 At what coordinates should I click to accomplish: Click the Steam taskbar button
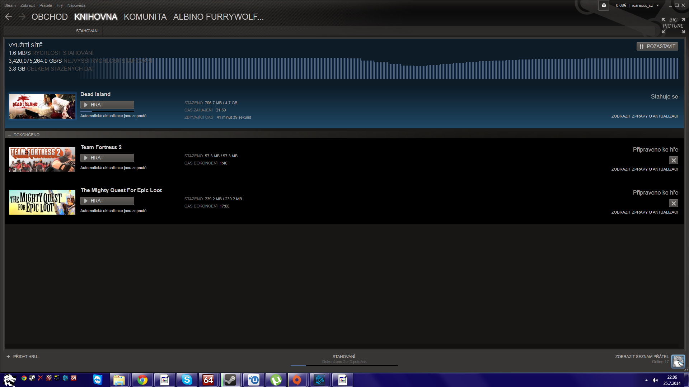231,380
